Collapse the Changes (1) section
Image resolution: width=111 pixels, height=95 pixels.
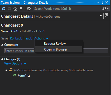pos(2,59)
